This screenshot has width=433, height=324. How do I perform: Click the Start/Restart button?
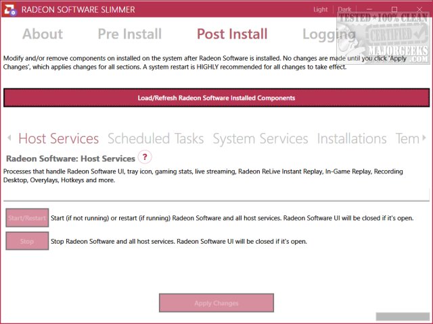tap(27, 217)
